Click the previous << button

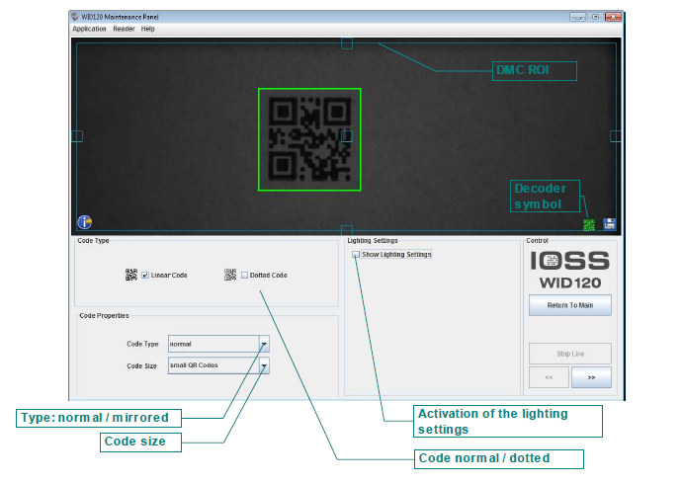pyautogui.click(x=549, y=377)
